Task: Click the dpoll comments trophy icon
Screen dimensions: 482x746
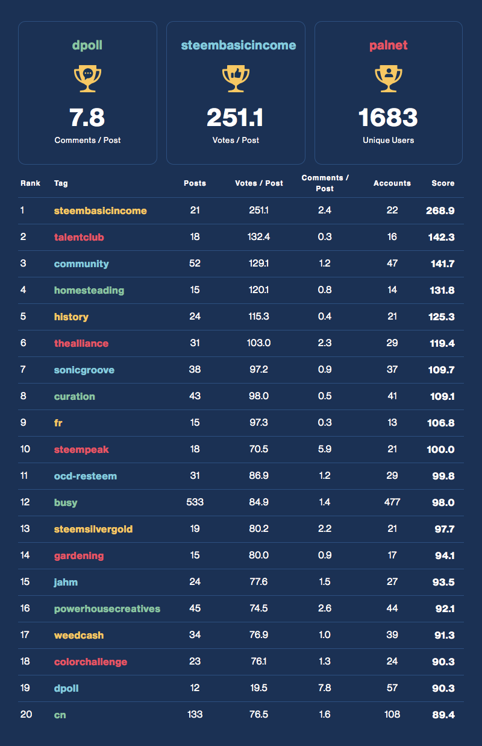Action: click(87, 79)
